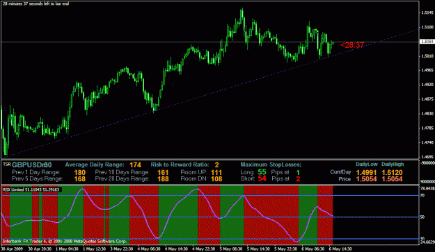Click the 'Curr/Day' row label
435x252 pixels.
point(340,172)
